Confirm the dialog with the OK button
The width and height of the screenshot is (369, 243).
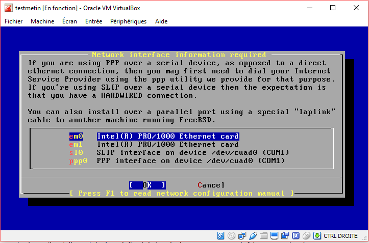(147, 185)
